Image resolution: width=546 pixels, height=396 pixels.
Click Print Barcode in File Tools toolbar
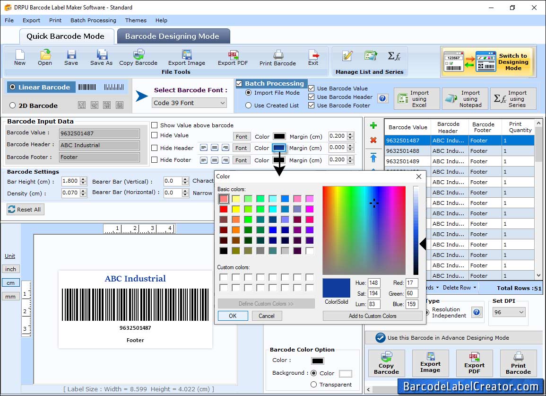(x=277, y=58)
